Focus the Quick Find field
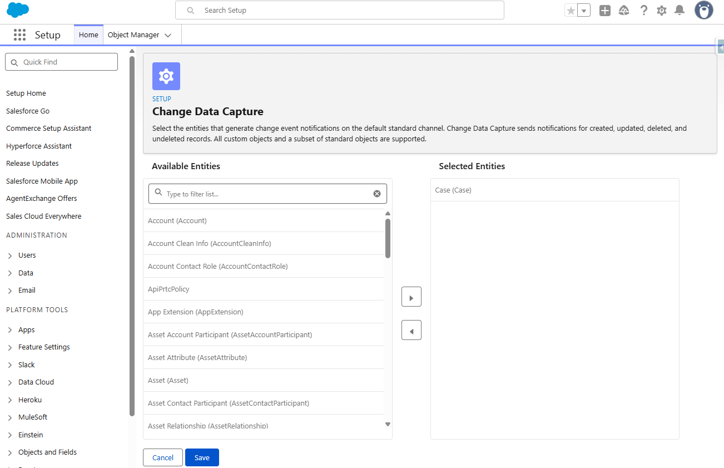 [61, 62]
